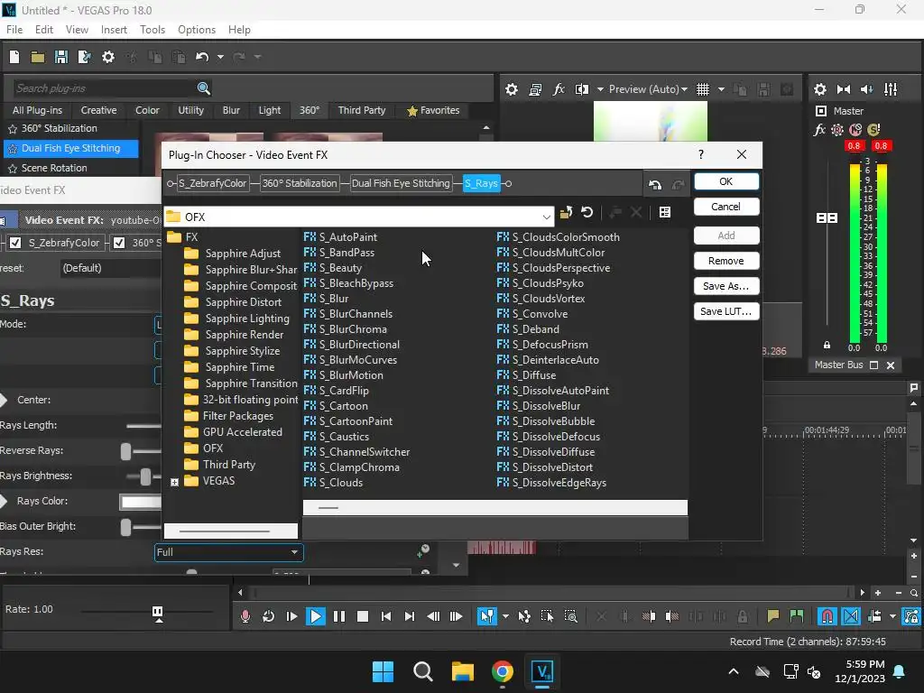Pause playback in the transport bar
Viewport: 924px width, 693px height.
point(339,616)
